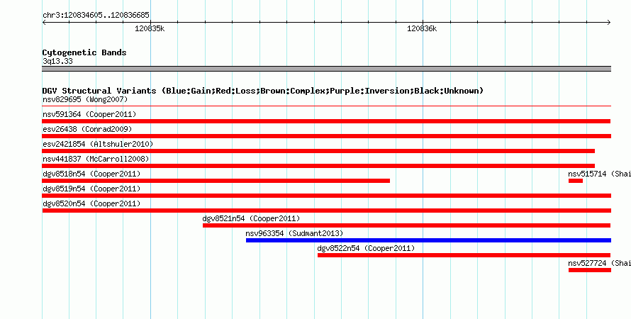
Task: Click the 120836k ruler tick label
Action: tap(422, 28)
